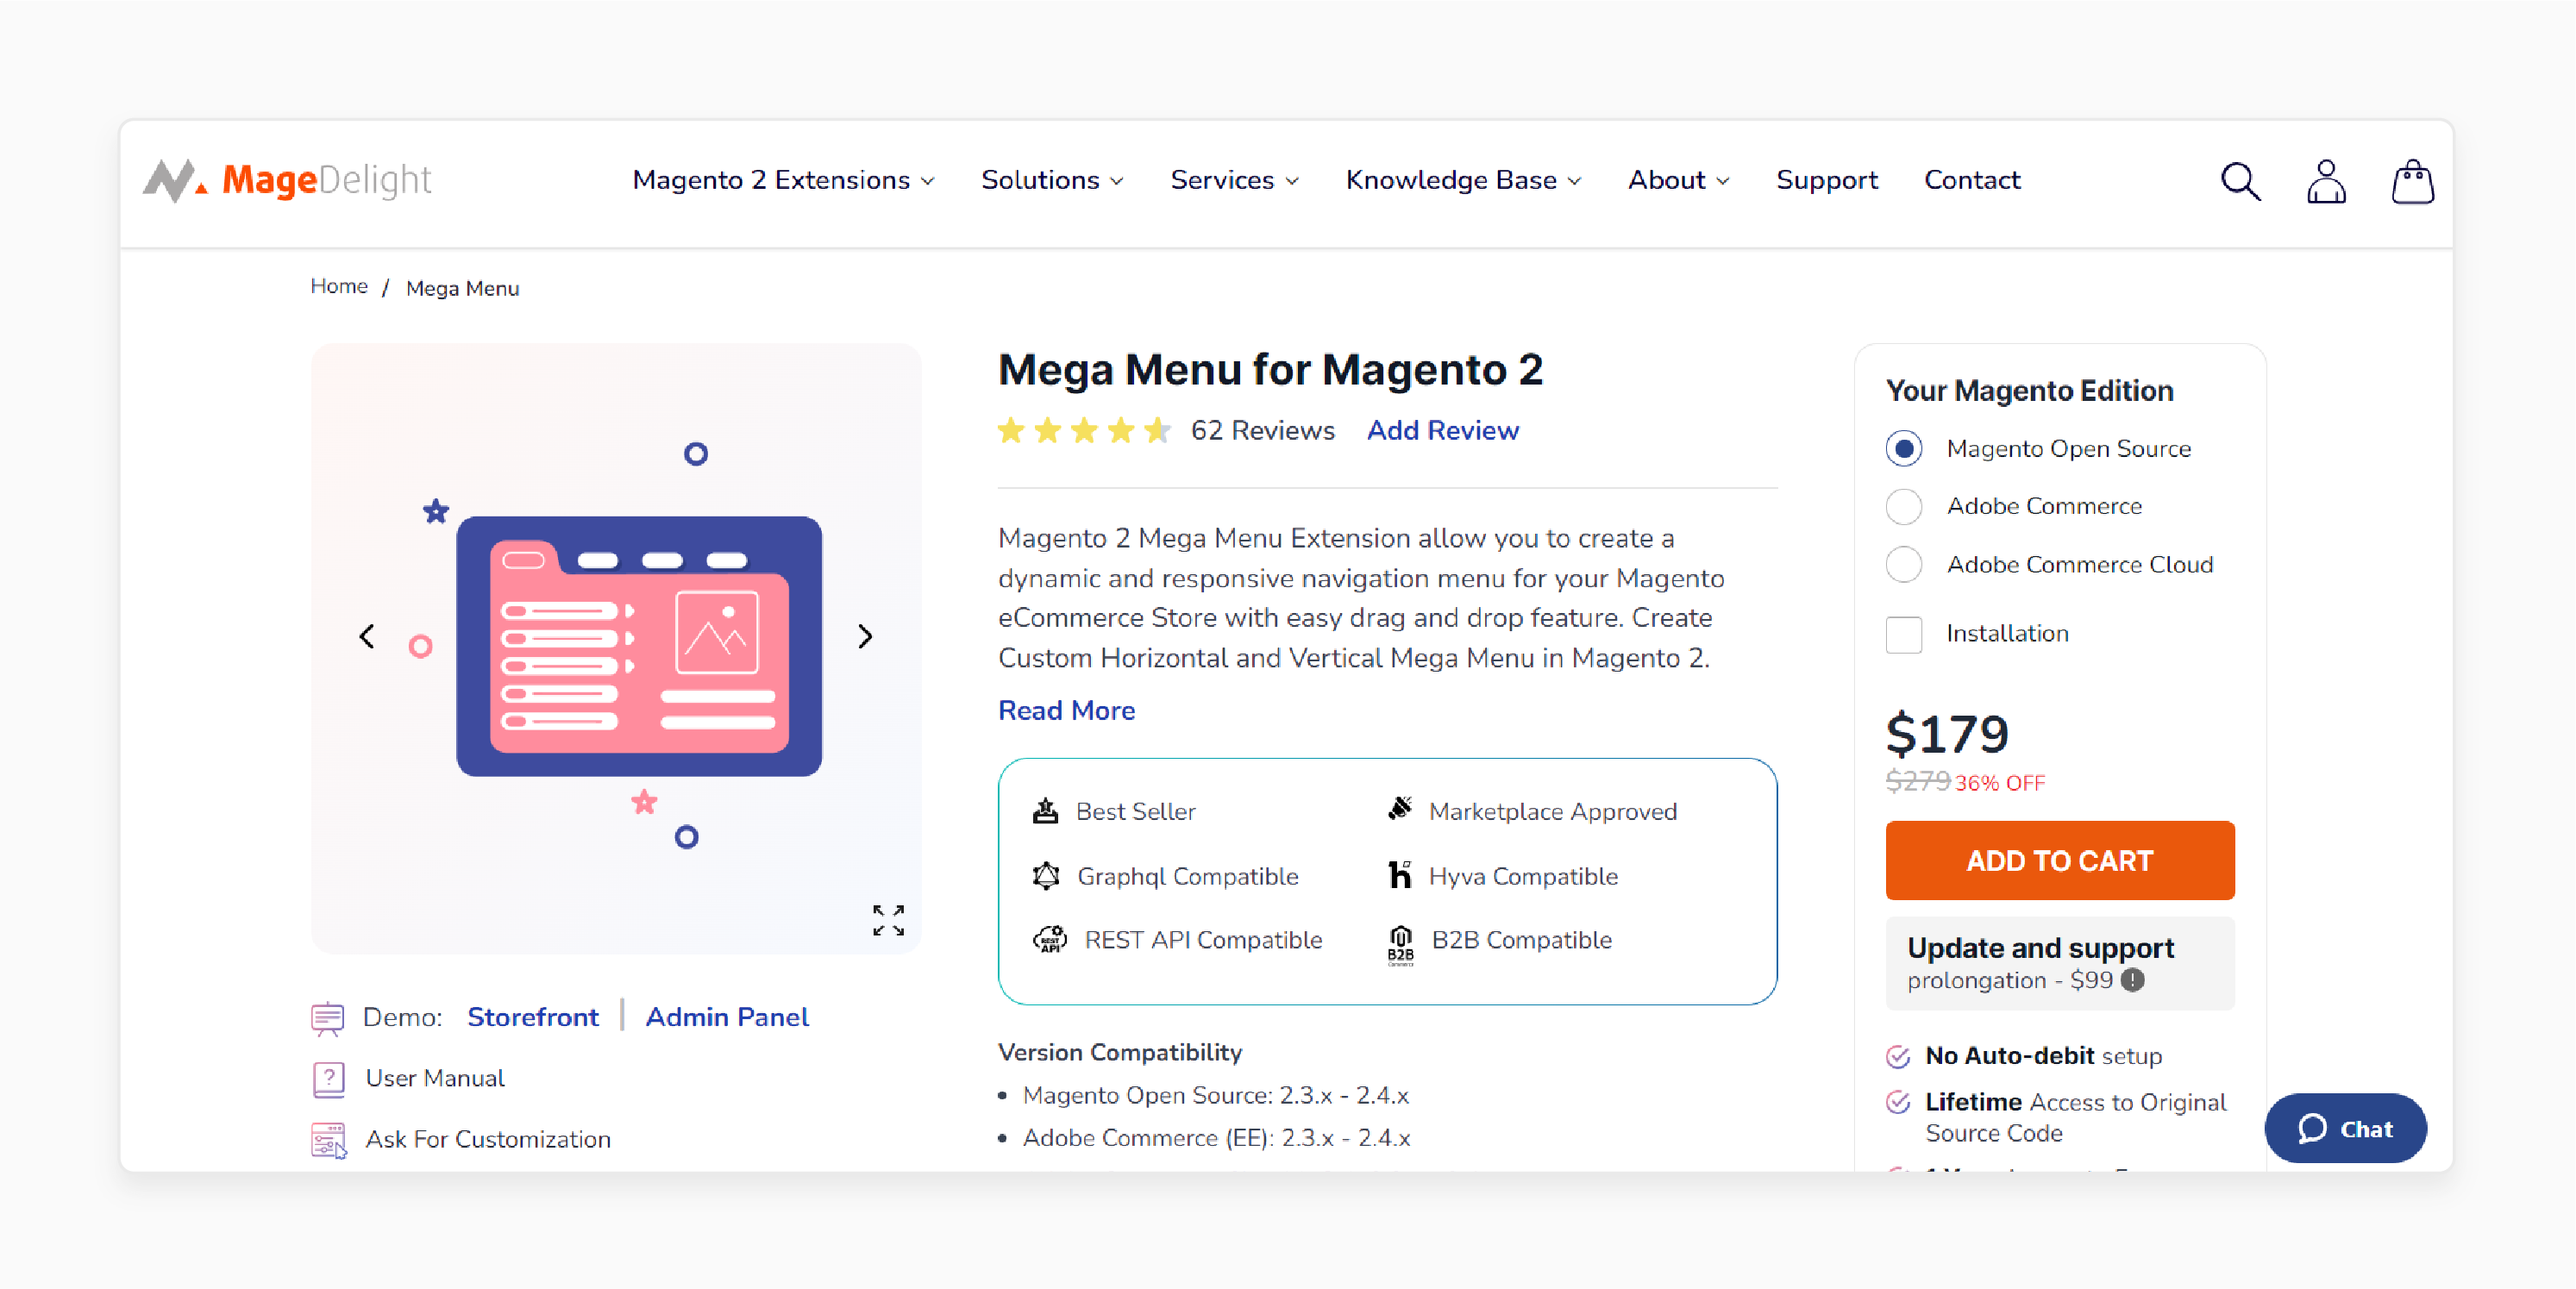Click the chat bubble icon
The image size is (2576, 1289).
(2312, 1128)
